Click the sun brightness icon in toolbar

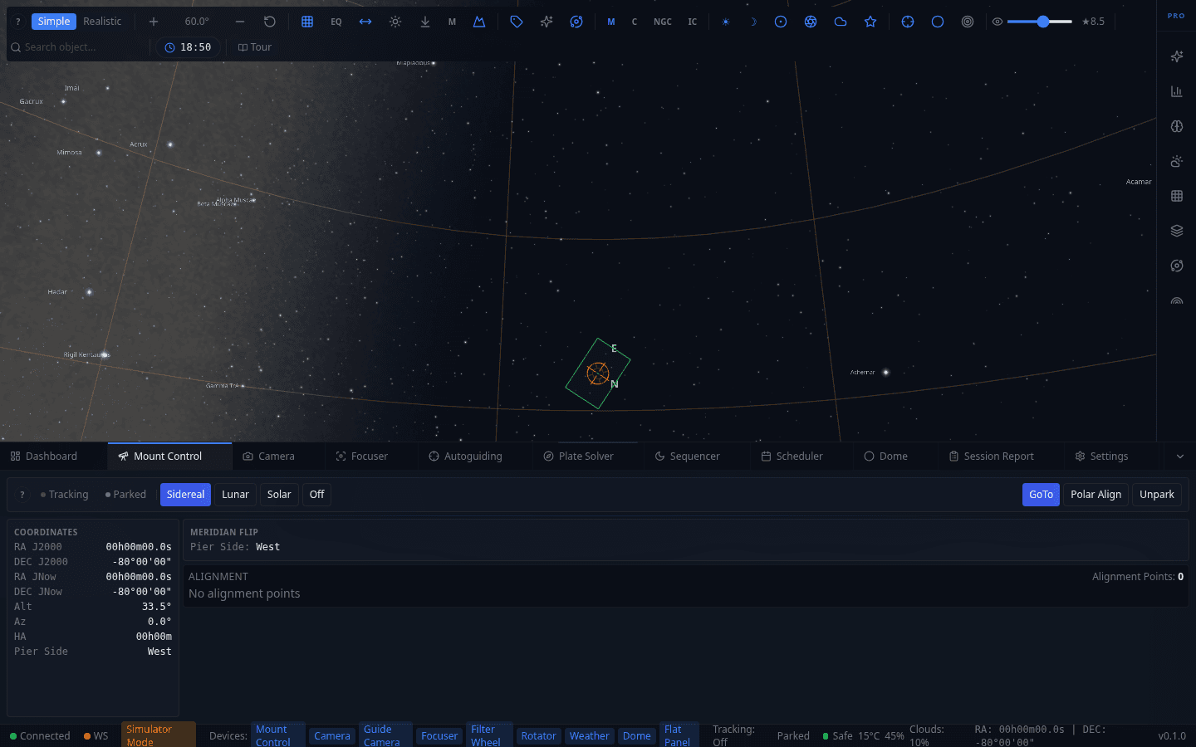coord(395,22)
